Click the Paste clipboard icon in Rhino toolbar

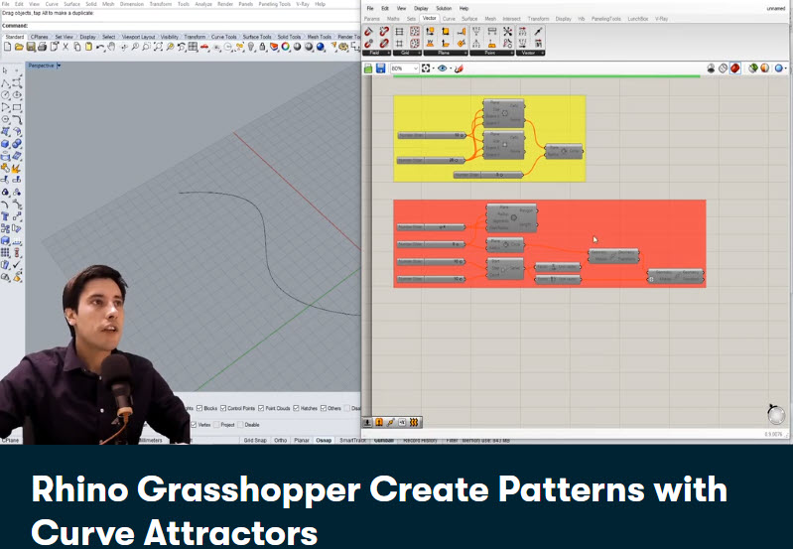(88, 47)
